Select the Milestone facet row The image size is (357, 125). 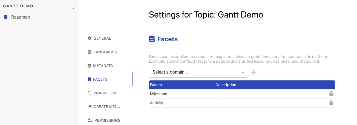242,94
